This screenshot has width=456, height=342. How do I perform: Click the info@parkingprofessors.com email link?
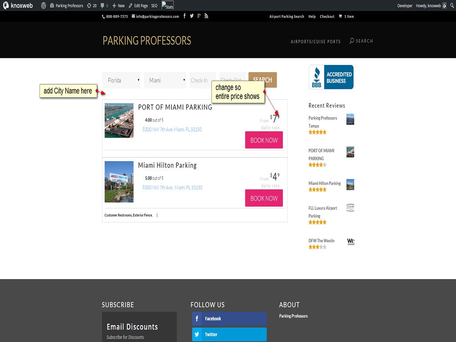click(155, 16)
